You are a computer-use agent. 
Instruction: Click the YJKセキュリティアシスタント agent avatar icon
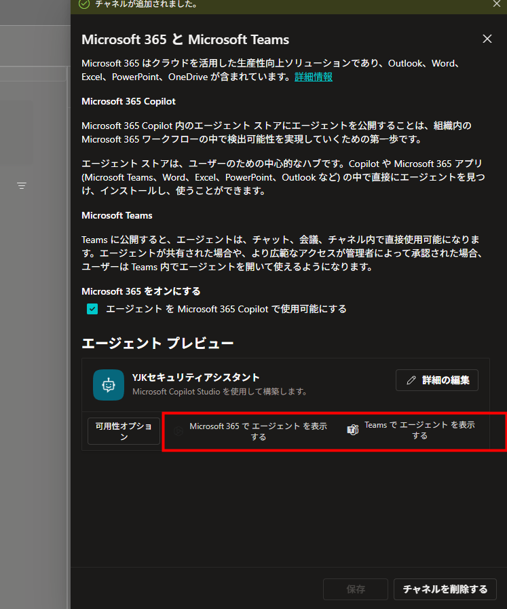point(109,385)
